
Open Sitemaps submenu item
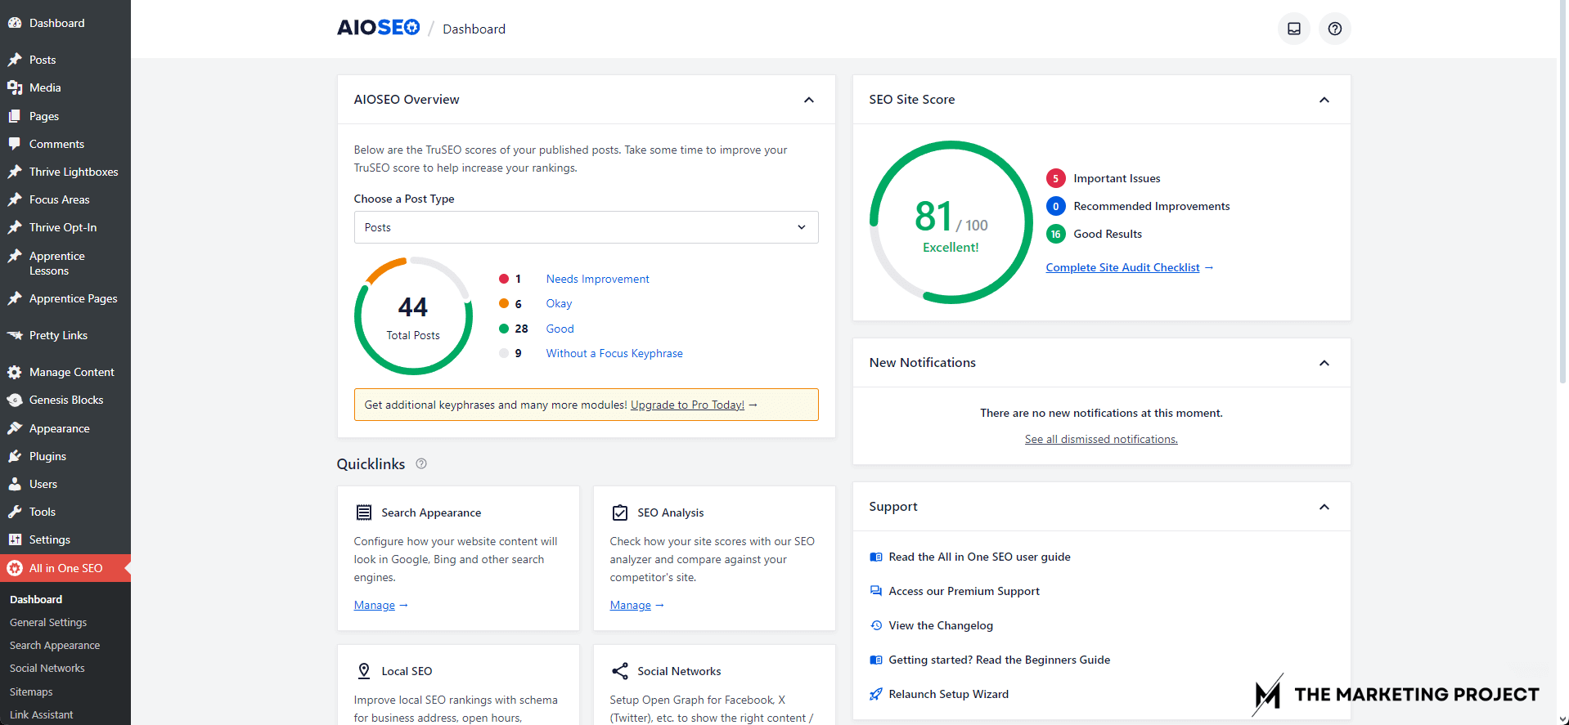(x=31, y=691)
